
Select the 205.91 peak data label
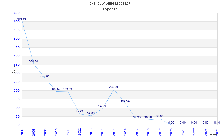(x=114, y=87)
